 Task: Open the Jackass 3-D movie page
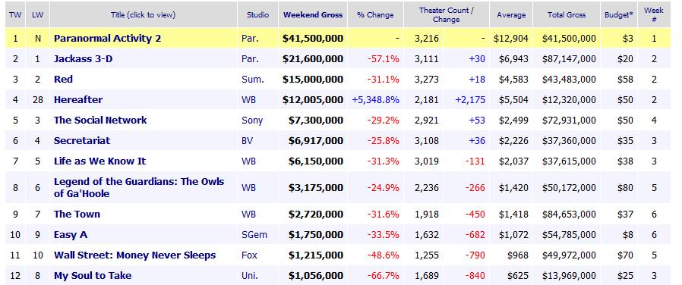click(83, 58)
